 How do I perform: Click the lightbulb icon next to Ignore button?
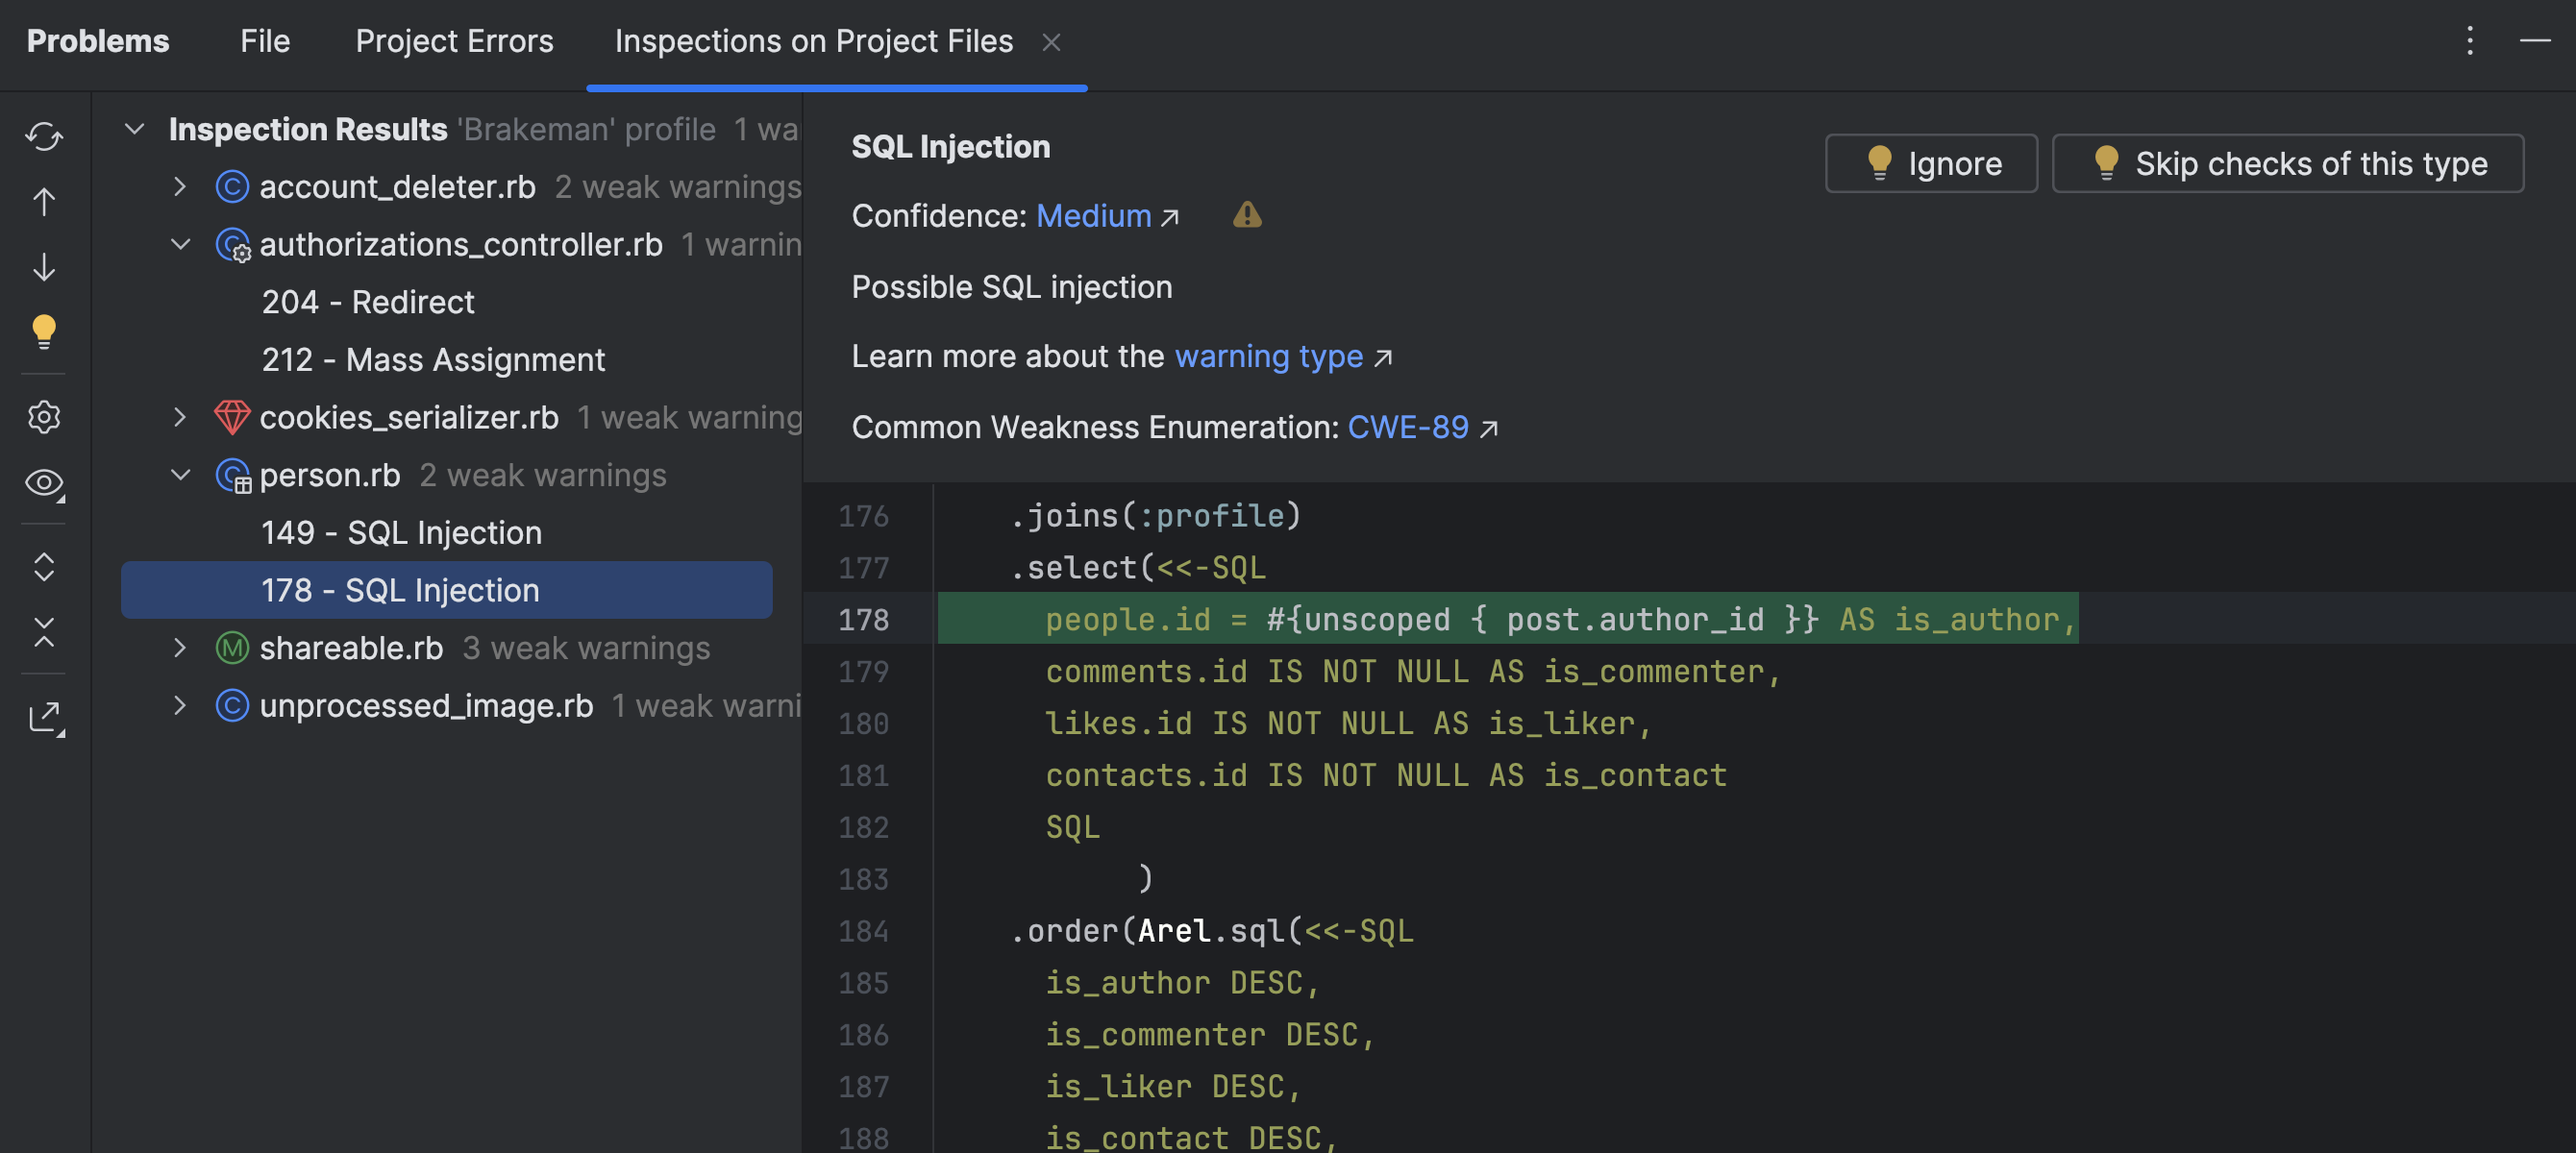(x=1878, y=161)
